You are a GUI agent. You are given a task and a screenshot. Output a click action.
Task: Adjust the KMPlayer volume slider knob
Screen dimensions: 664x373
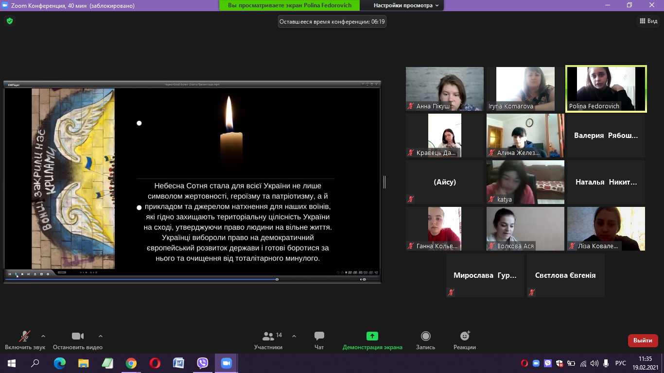click(364, 279)
